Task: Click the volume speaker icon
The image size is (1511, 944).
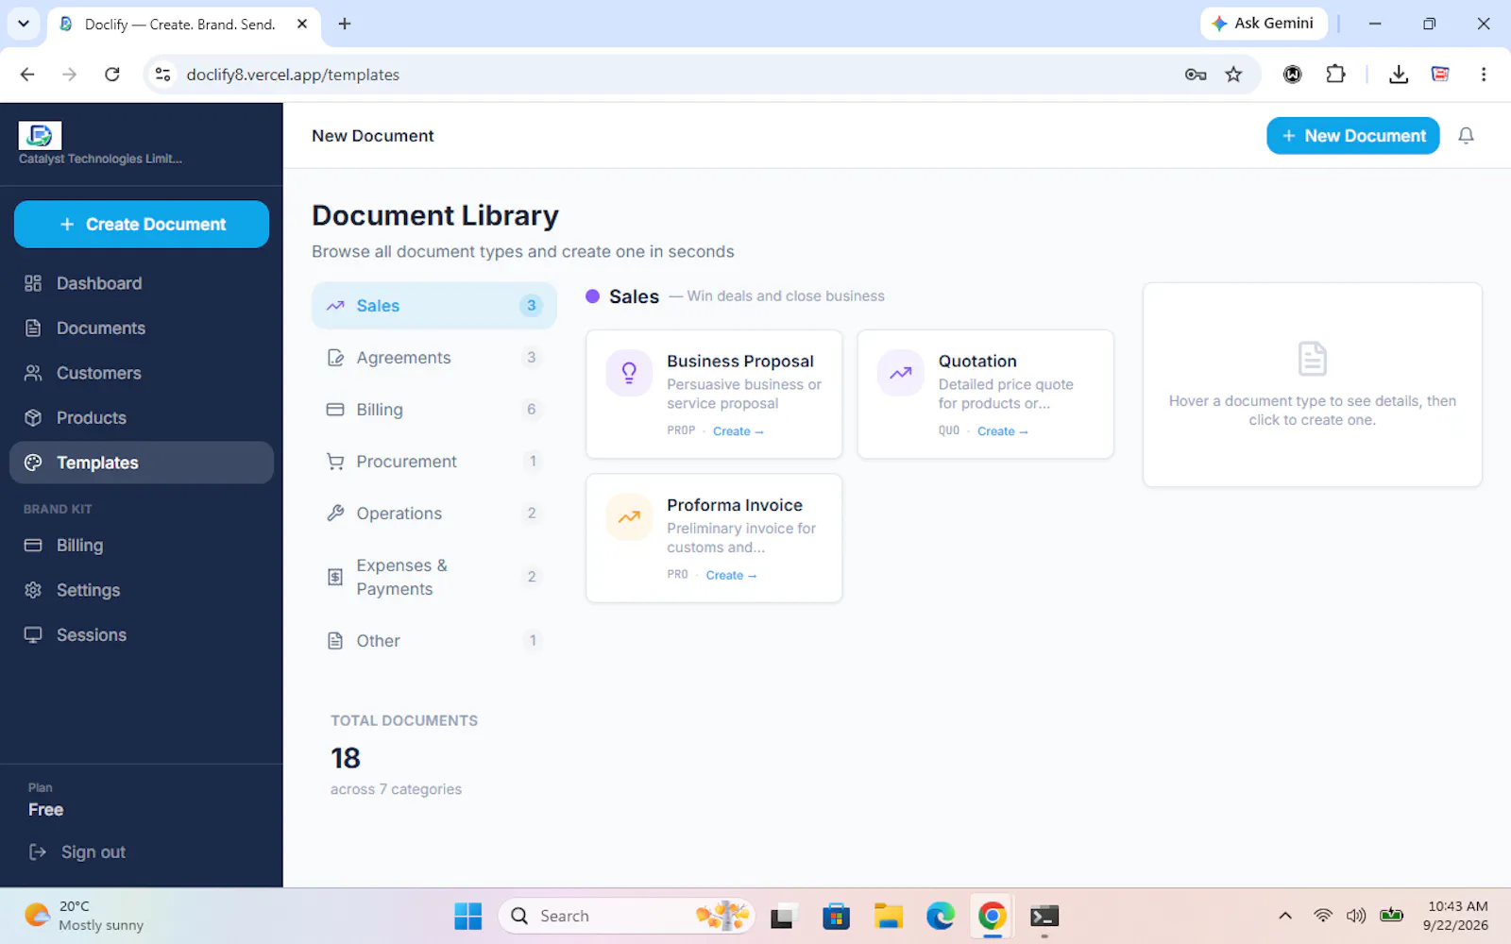Action: (x=1356, y=916)
